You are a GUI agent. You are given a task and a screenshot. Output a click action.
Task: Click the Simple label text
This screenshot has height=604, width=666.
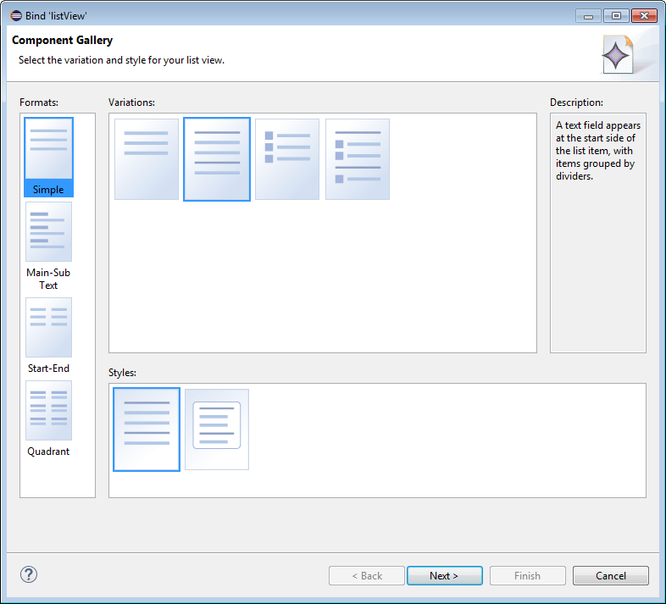48,190
